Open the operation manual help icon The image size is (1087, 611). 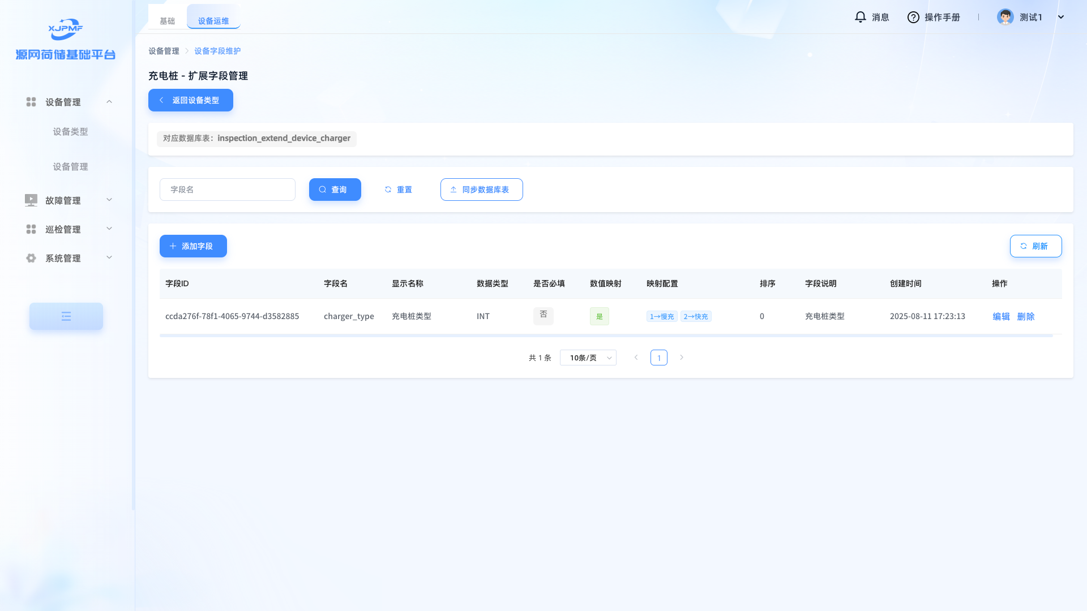coord(913,17)
